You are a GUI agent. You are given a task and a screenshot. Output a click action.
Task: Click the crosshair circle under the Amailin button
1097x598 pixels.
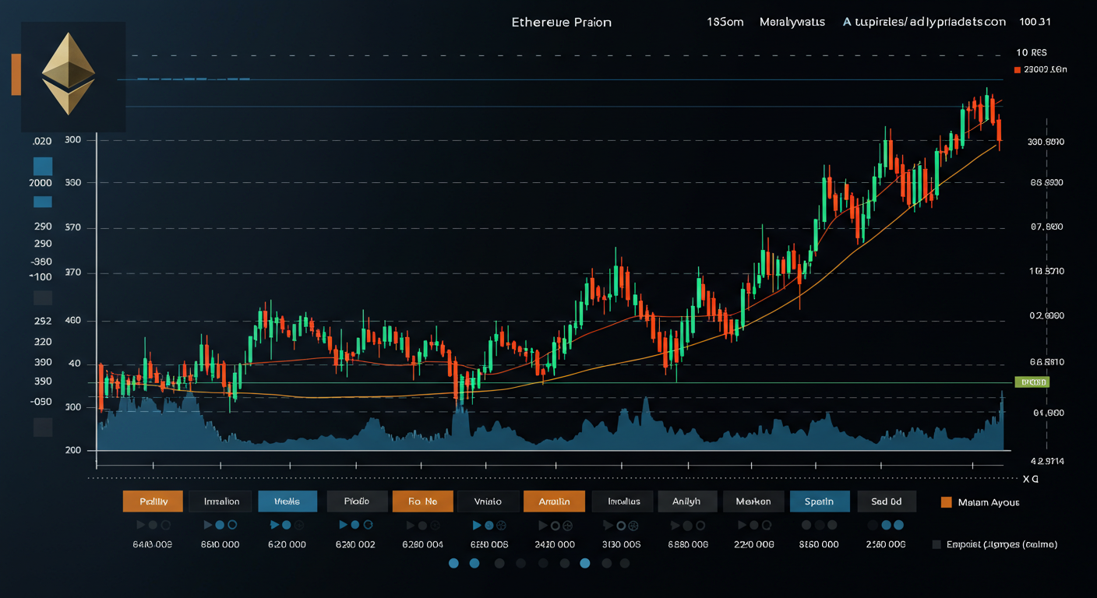(568, 526)
